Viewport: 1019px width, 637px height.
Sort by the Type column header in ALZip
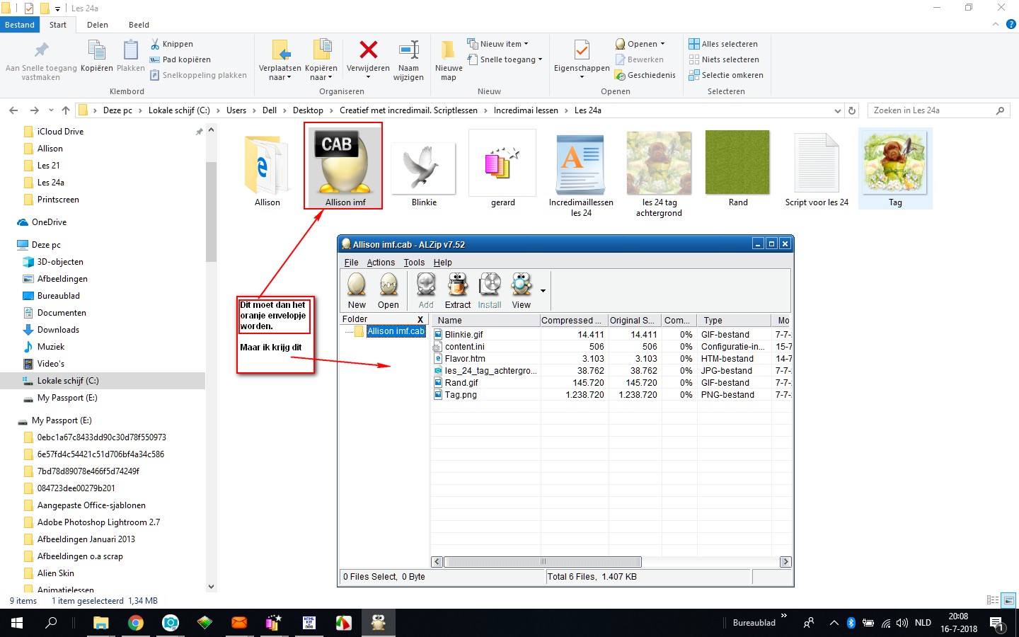tap(735, 321)
